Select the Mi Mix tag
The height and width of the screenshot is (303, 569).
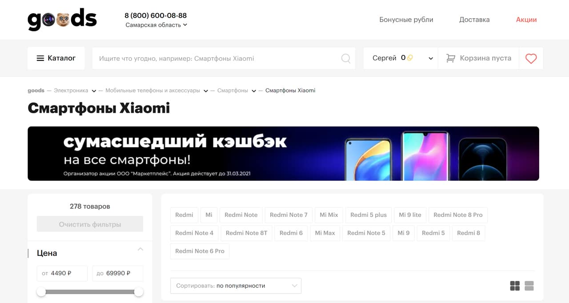[x=329, y=215]
